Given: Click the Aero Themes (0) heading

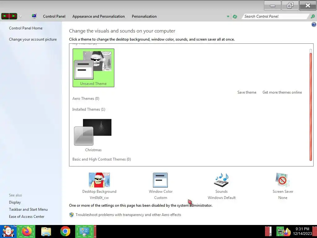Looking at the screenshot, I should [86, 99].
